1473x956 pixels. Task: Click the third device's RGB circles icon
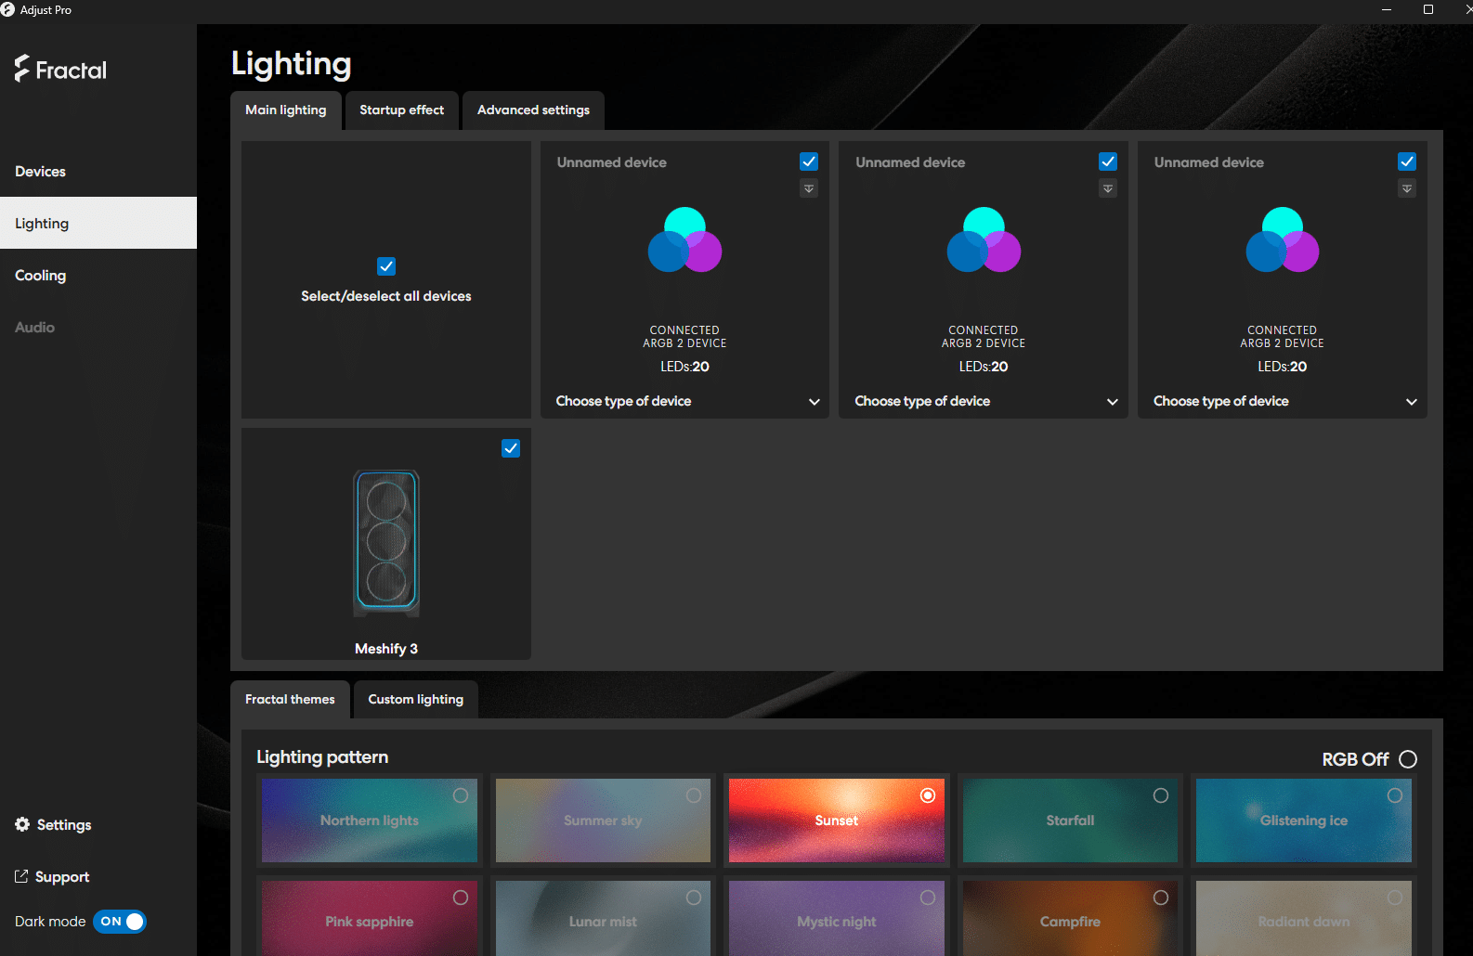(1282, 240)
